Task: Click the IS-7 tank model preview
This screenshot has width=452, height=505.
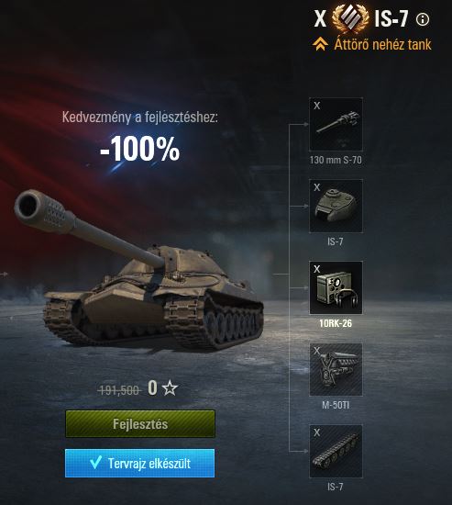Action: coord(138,274)
